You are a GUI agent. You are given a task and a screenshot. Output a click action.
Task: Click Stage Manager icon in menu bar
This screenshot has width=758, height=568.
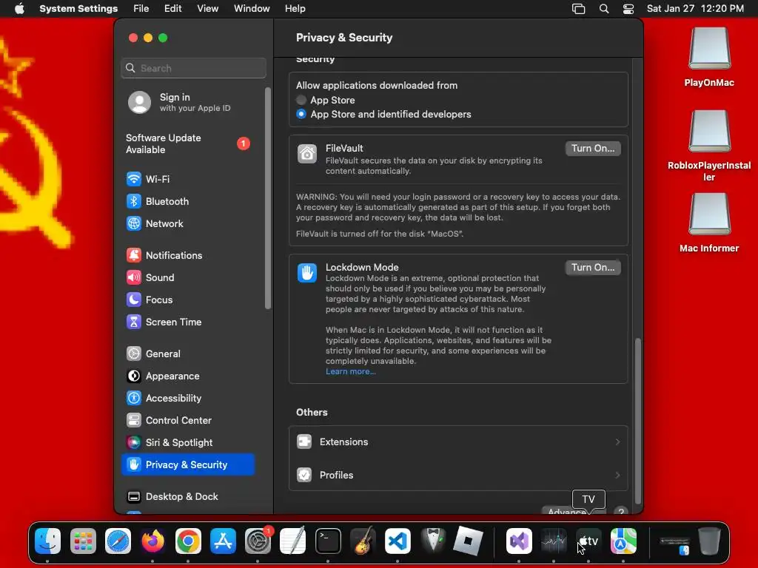(x=579, y=9)
